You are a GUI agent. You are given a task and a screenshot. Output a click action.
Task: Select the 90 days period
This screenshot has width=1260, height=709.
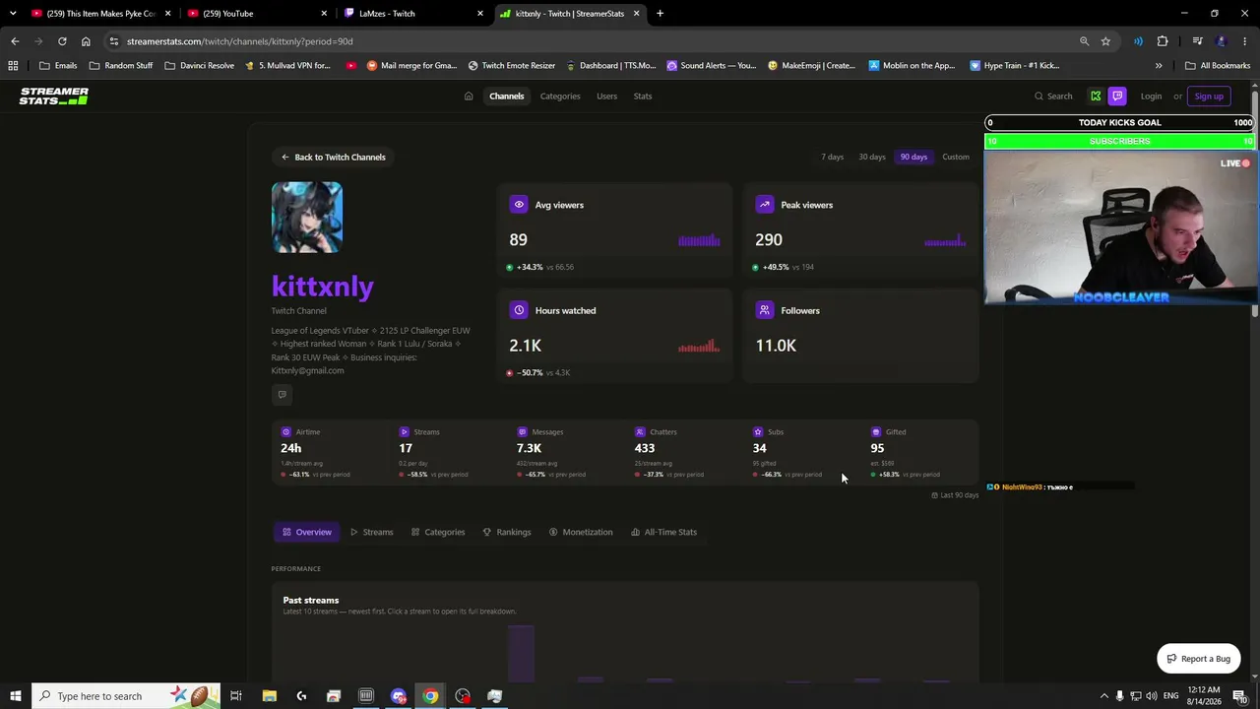pyautogui.click(x=913, y=157)
